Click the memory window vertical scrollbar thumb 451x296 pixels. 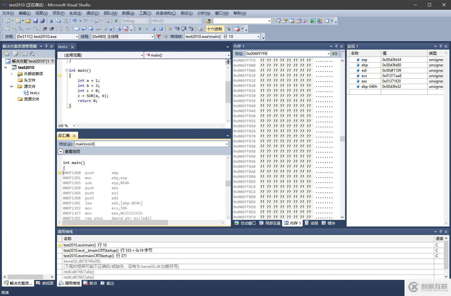pos(342,139)
